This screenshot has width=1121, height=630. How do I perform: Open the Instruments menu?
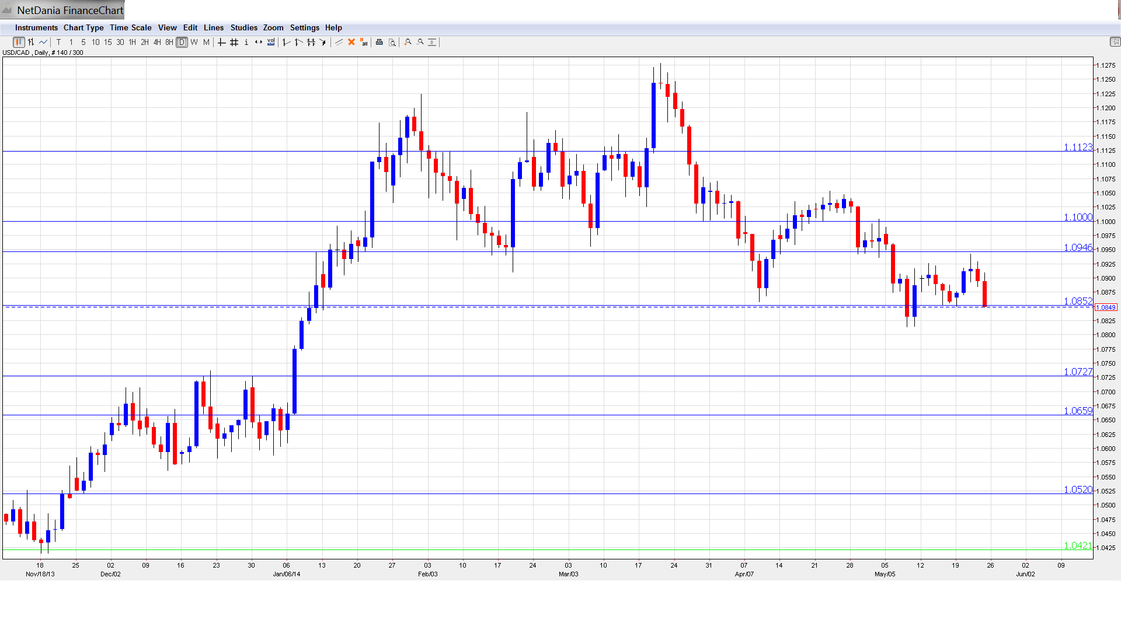coord(36,27)
